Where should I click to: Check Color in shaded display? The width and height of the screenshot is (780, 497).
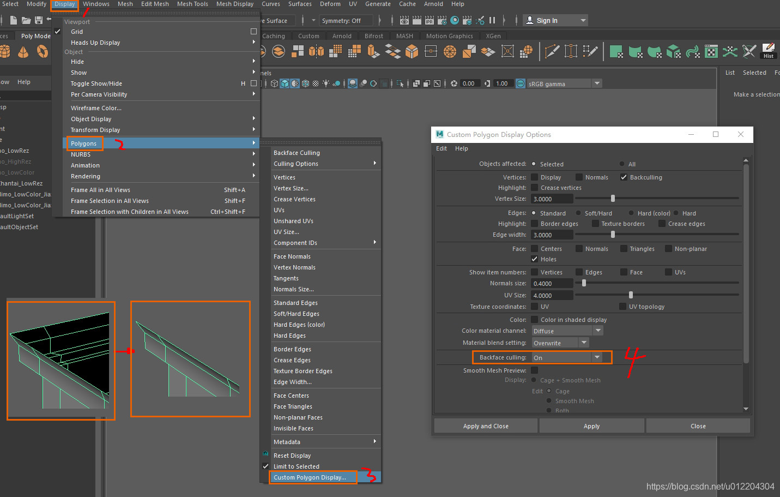pyautogui.click(x=534, y=320)
